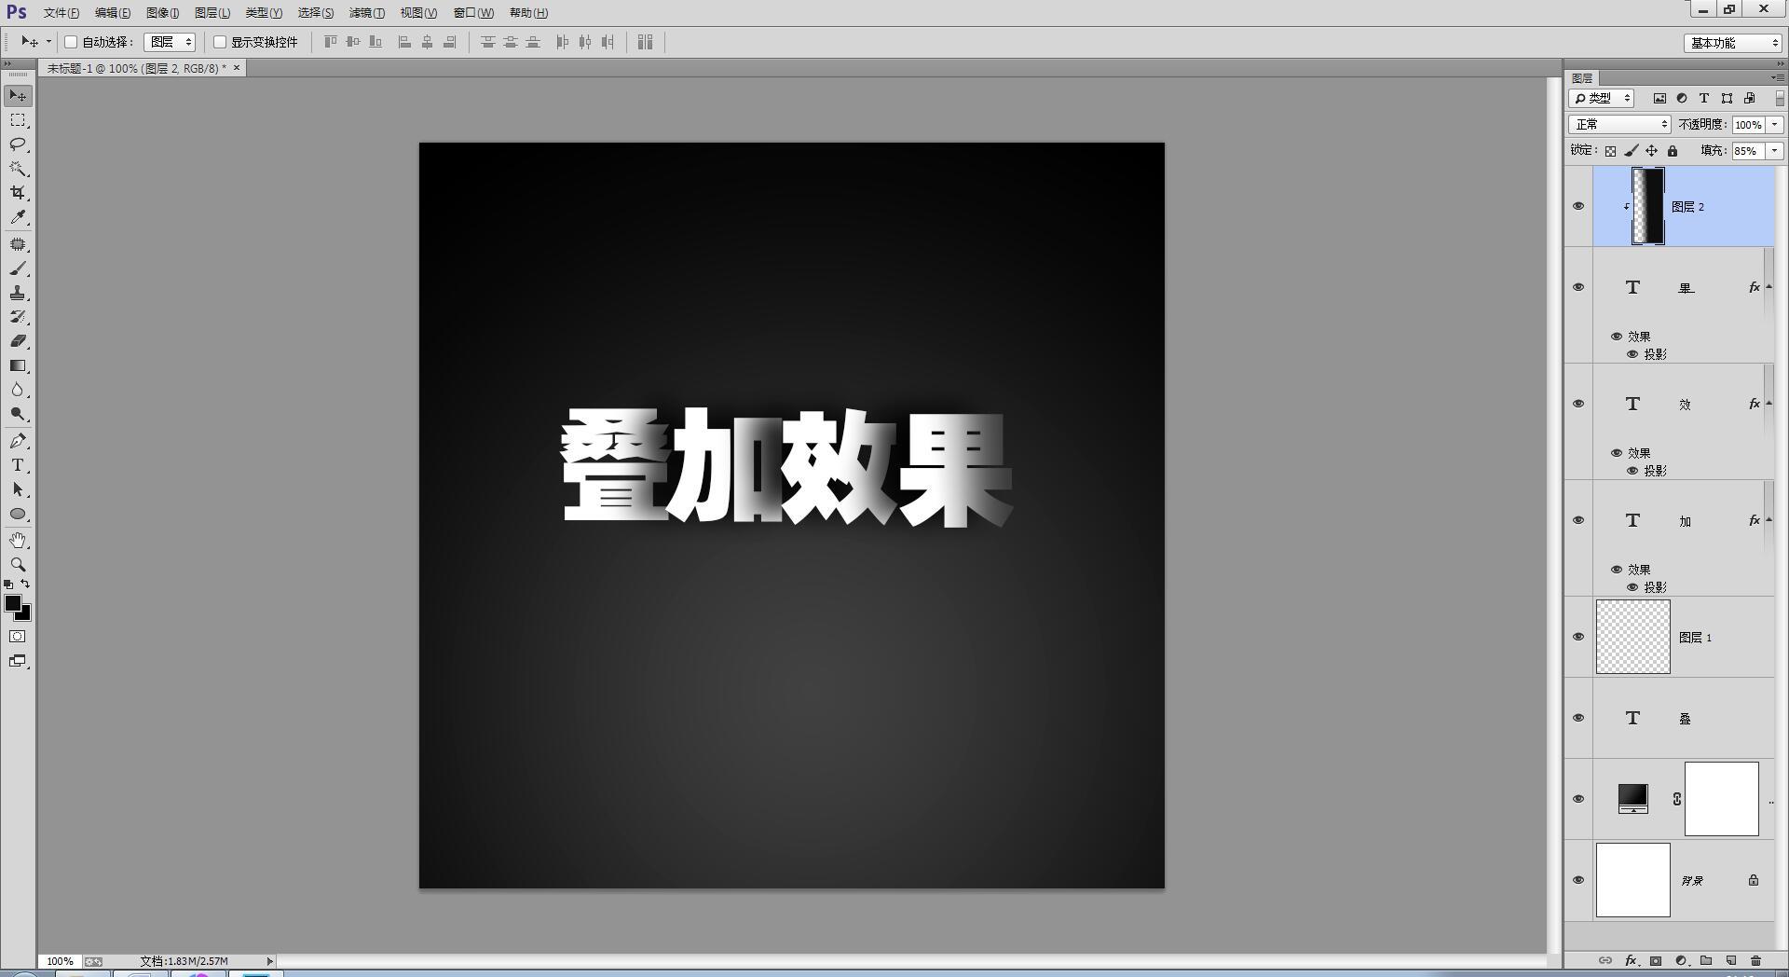
Task: Hide text layer 果 visibility eye
Action: pyautogui.click(x=1578, y=287)
